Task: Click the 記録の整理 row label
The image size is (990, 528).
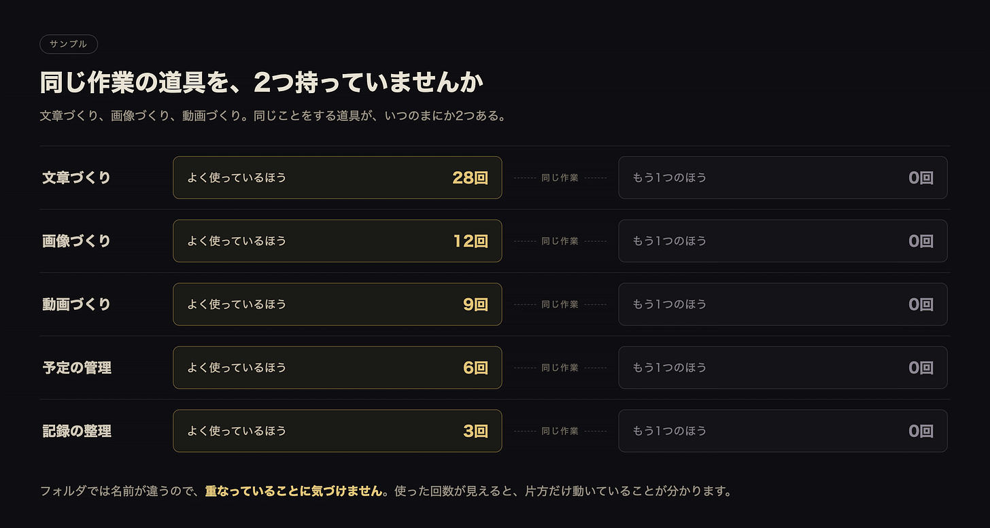Action: (76, 431)
